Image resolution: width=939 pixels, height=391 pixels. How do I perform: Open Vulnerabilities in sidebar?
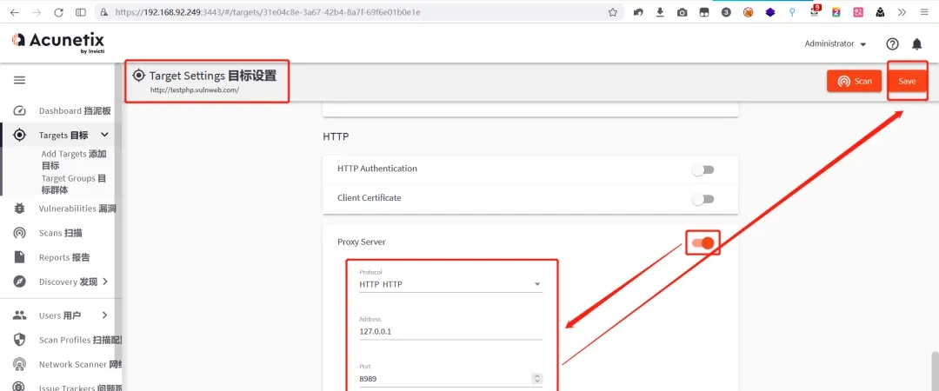click(77, 209)
